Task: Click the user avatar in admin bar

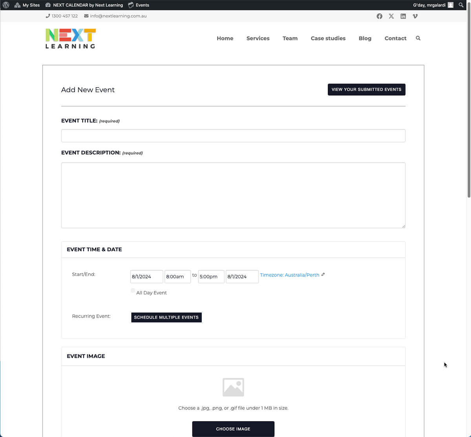Action: pos(451,5)
